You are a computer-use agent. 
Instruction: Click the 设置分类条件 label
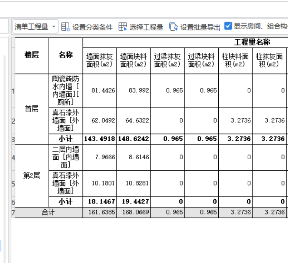[92, 27]
